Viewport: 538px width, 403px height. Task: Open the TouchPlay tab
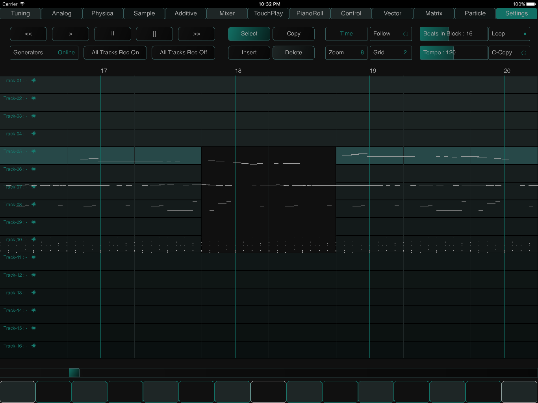269,13
